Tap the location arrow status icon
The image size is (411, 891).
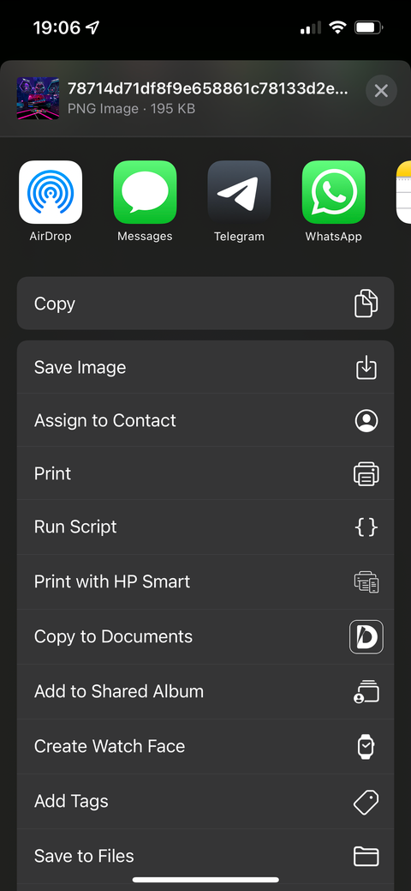92,27
